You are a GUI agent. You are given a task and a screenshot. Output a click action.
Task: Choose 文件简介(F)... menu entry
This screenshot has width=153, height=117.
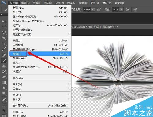point(40,106)
